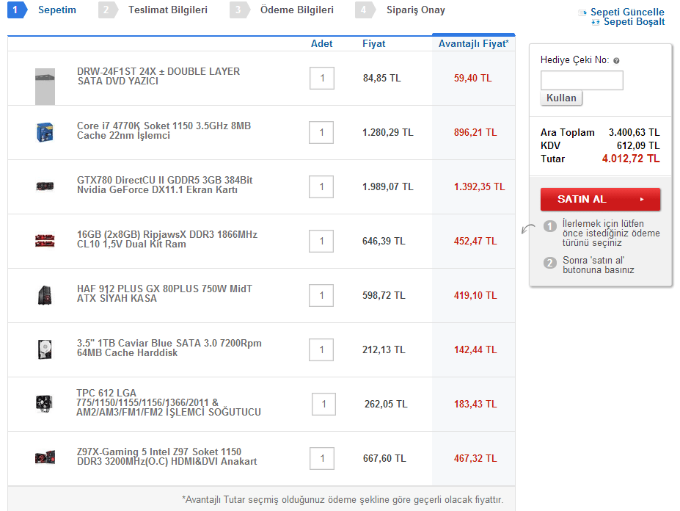The width and height of the screenshot is (680, 511).
Task: Click the DVD writer product thumbnail
Action: point(45,87)
